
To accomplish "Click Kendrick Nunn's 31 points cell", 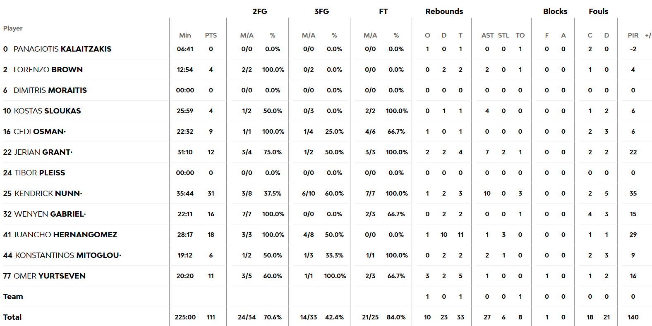I will pos(211,194).
